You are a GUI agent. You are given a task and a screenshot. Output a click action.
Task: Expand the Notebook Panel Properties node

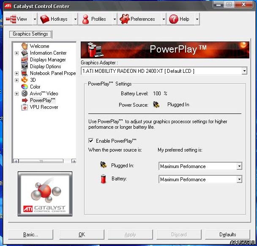click(x=16, y=73)
